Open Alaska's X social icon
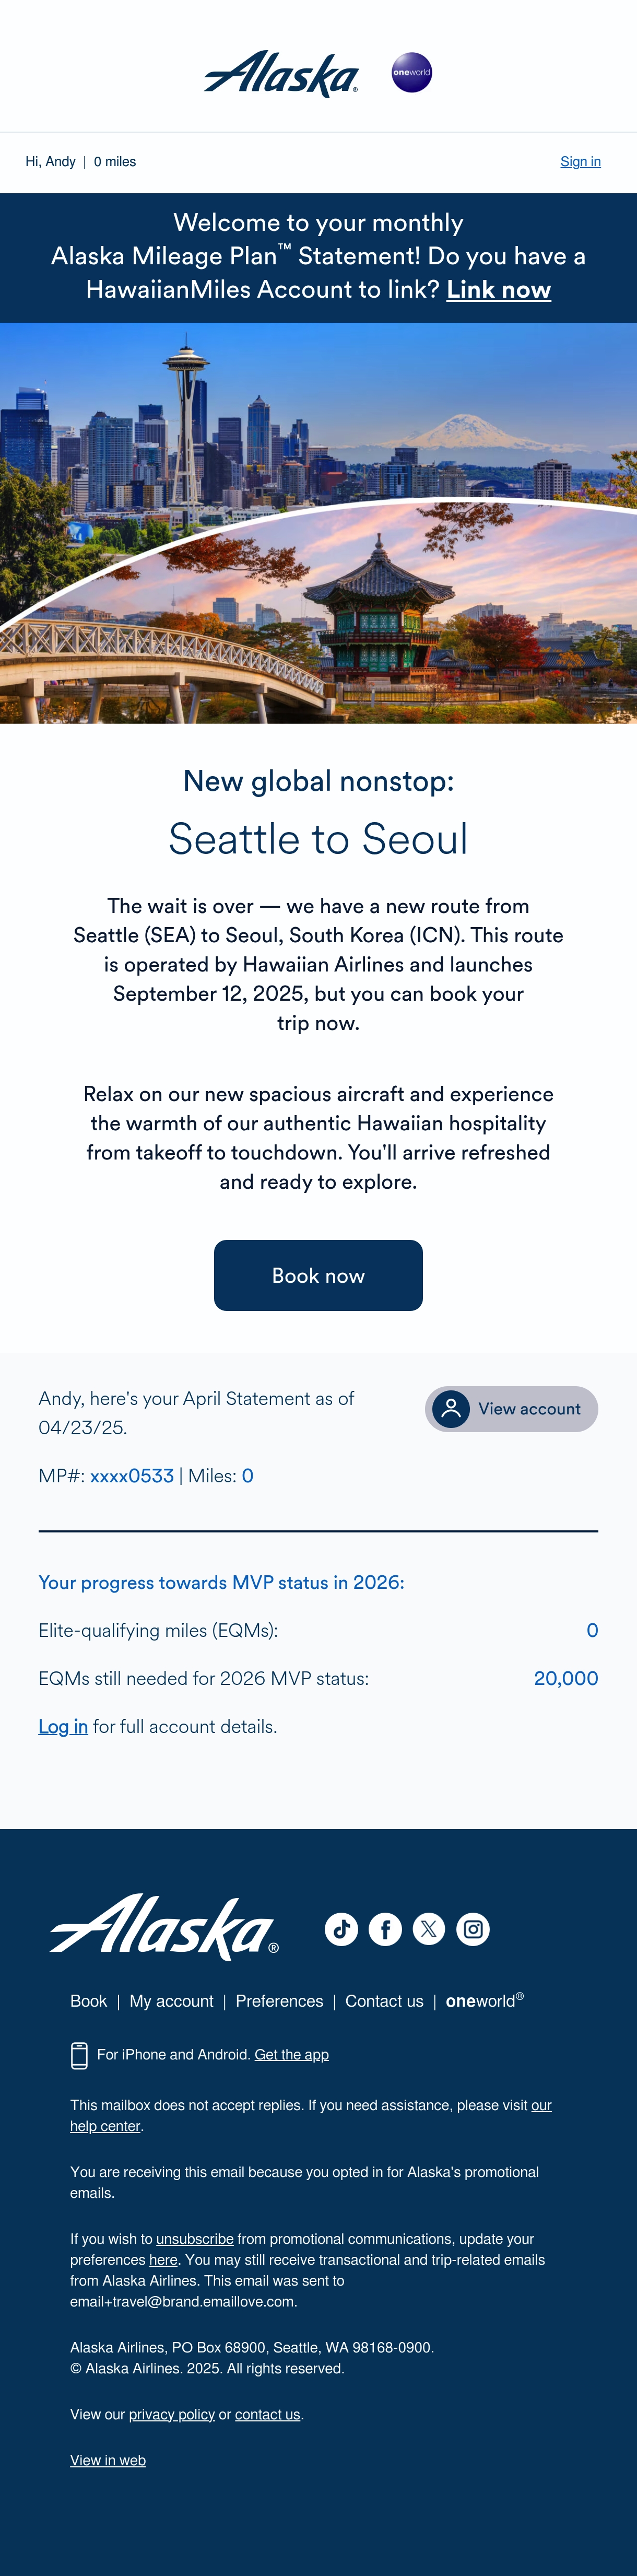637x2576 pixels. tap(429, 1928)
